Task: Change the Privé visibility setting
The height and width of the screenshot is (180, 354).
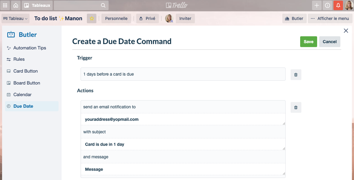Action: coord(147,18)
